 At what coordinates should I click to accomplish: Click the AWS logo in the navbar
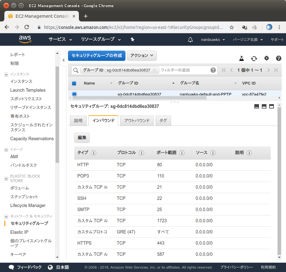point(25,39)
